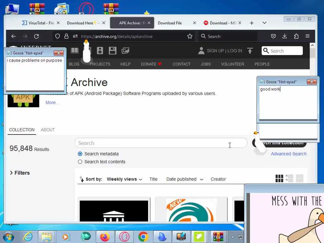Show site security padlock information
This screenshot has height=243, width=324.
coord(66,36)
